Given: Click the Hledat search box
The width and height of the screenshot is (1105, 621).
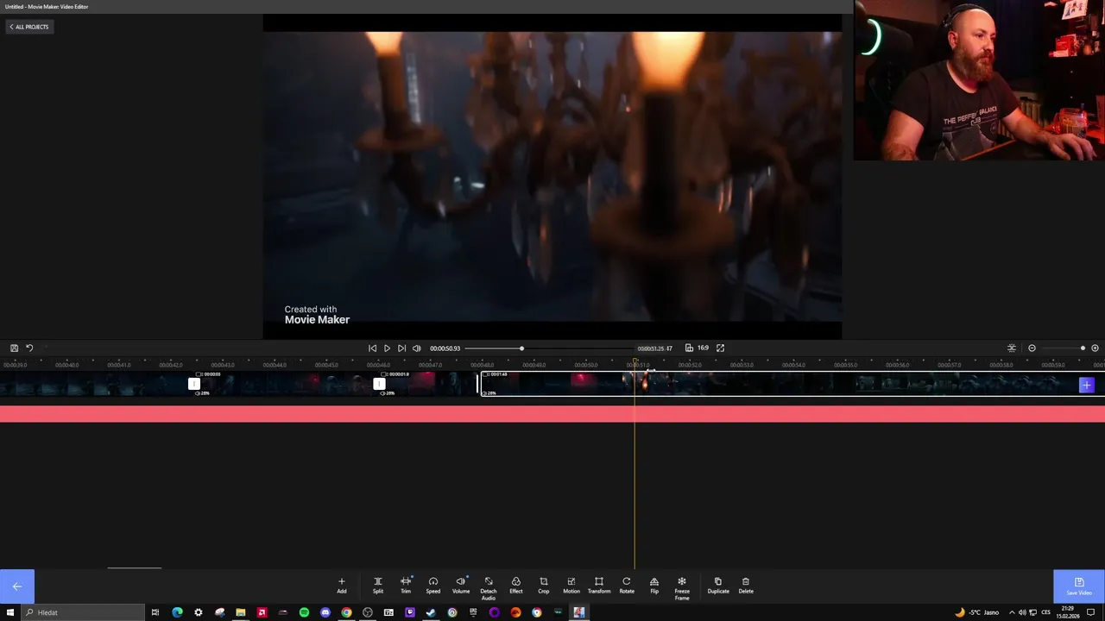Looking at the screenshot, I should pyautogui.click(x=82, y=612).
